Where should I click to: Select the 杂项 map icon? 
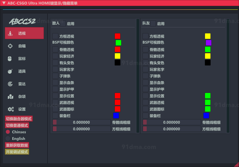pos(11,97)
